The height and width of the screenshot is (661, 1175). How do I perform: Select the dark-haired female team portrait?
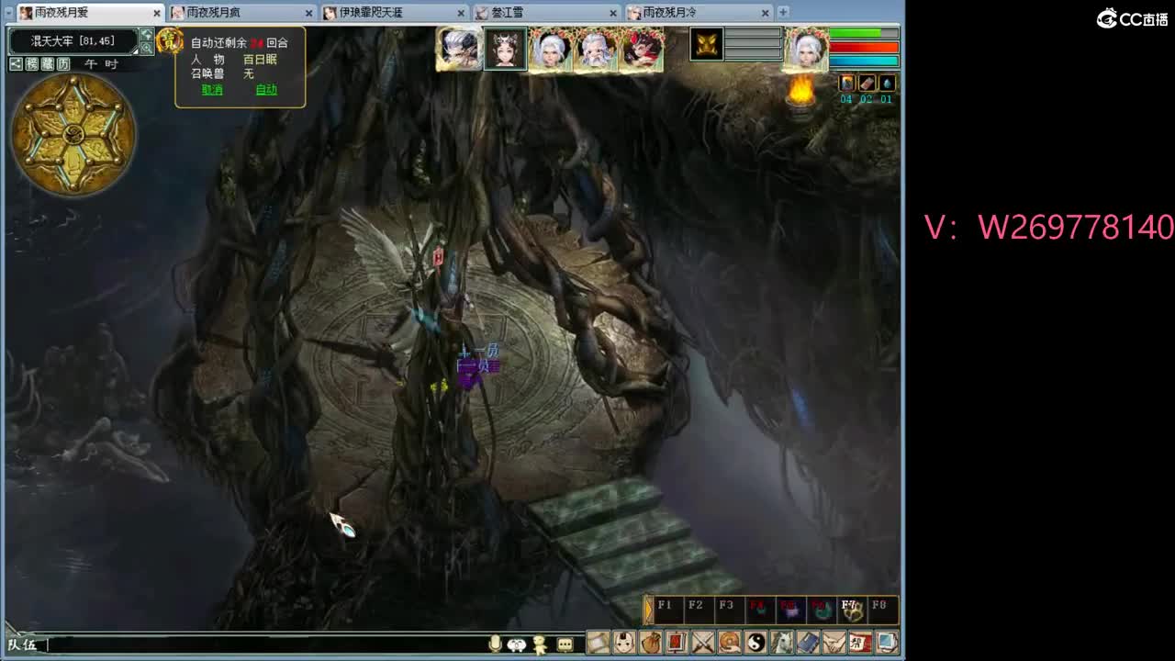point(505,49)
